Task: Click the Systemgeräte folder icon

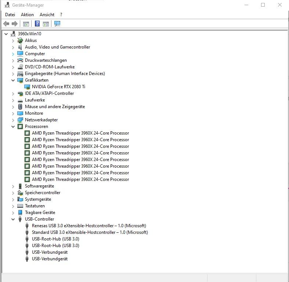Action: pos(20,199)
